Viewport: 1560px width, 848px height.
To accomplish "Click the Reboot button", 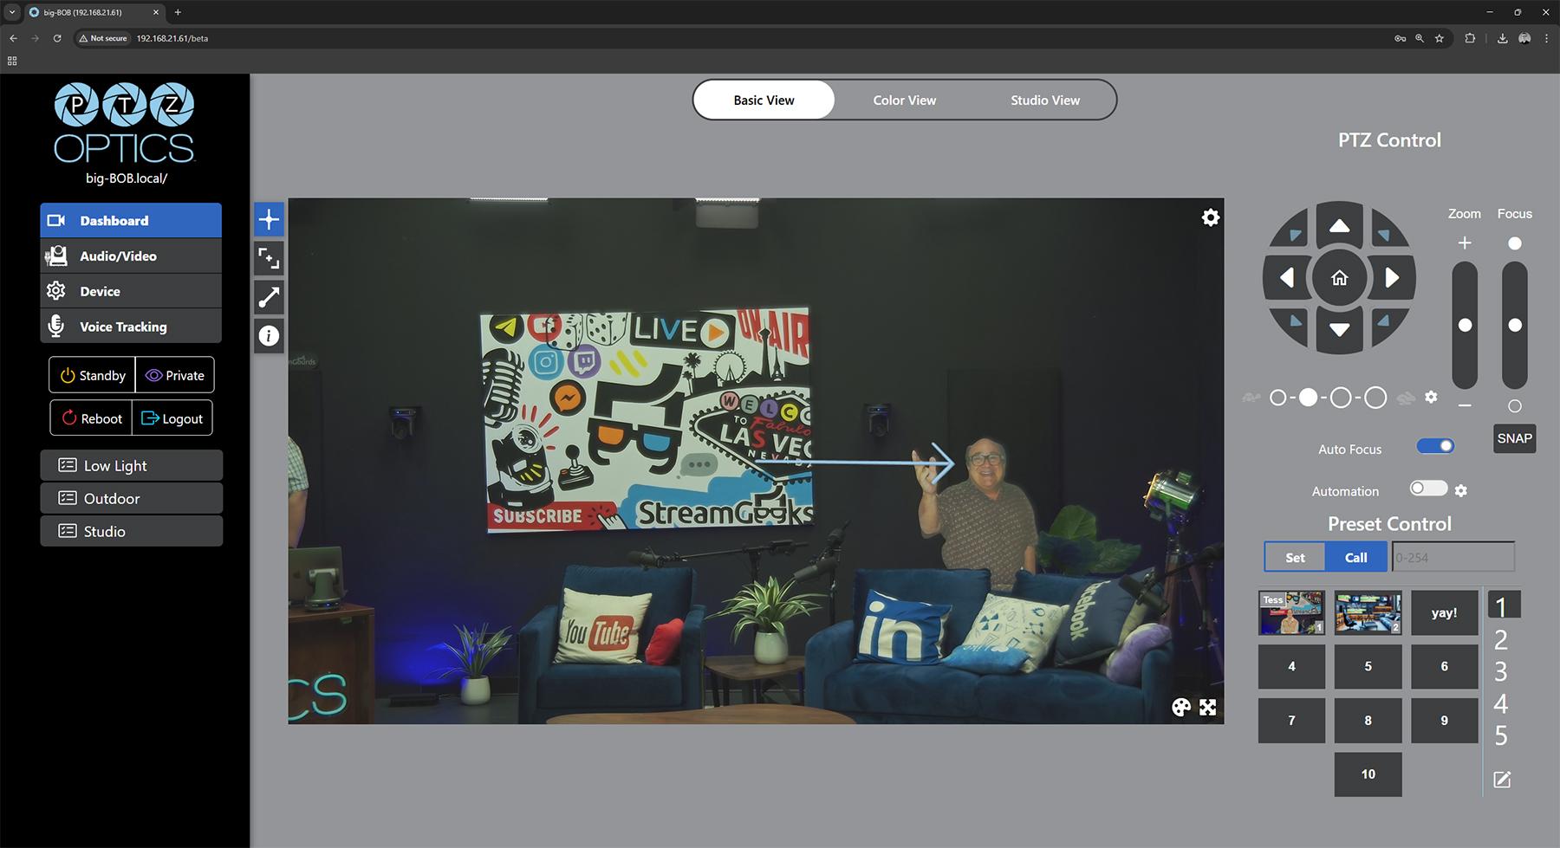I will [x=92, y=418].
